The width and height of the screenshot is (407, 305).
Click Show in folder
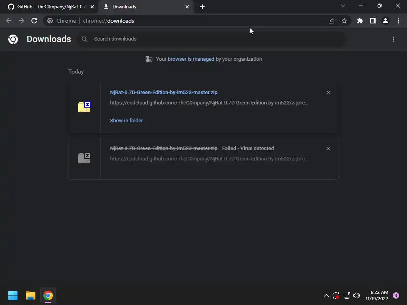pos(126,120)
